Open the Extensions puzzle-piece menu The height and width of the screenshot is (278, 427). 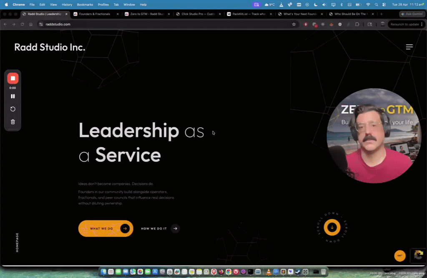tap(357, 24)
